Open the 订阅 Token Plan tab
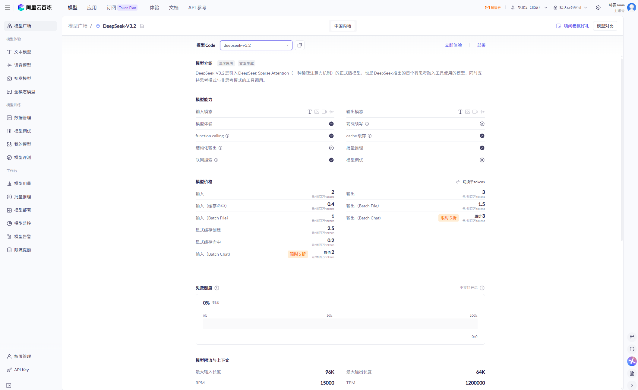Viewport: 638px width, 390px height. [122, 8]
